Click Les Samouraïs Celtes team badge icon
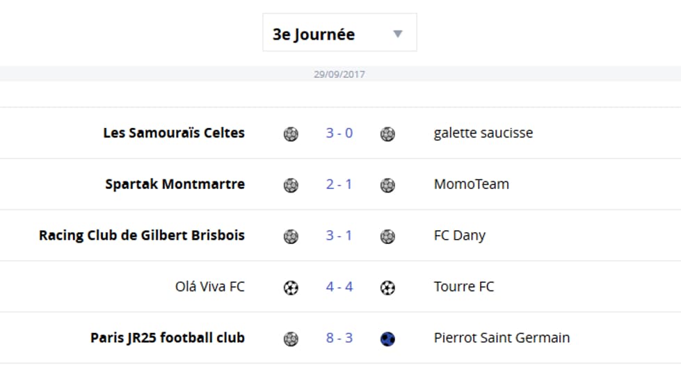Image resolution: width=681 pixels, height=383 pixels. click(291, 134)
